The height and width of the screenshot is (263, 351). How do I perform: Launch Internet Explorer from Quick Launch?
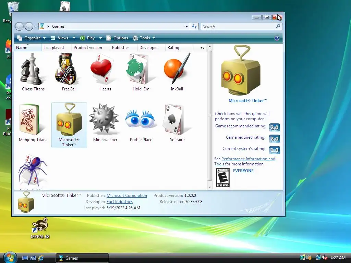click(41, 258)
